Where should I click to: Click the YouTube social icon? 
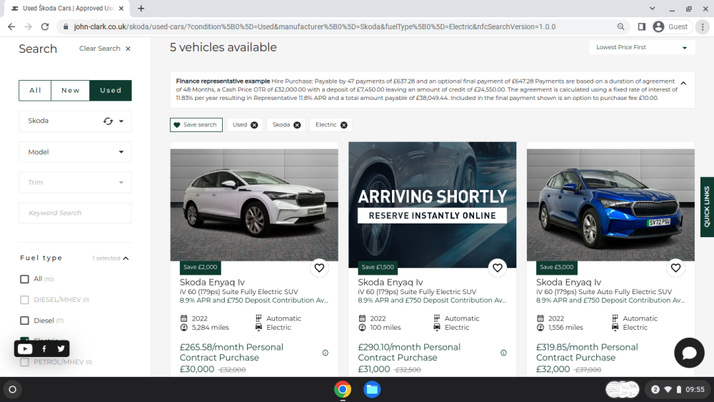(24, 348)
